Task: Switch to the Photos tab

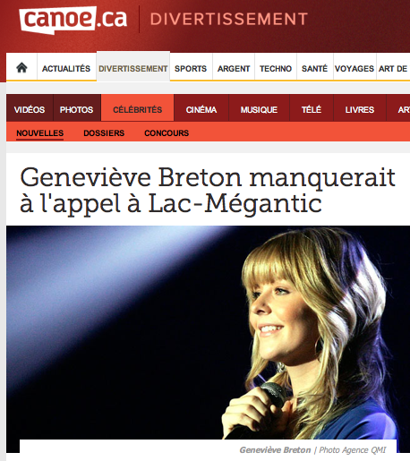Action: click(x=77, y=108)
